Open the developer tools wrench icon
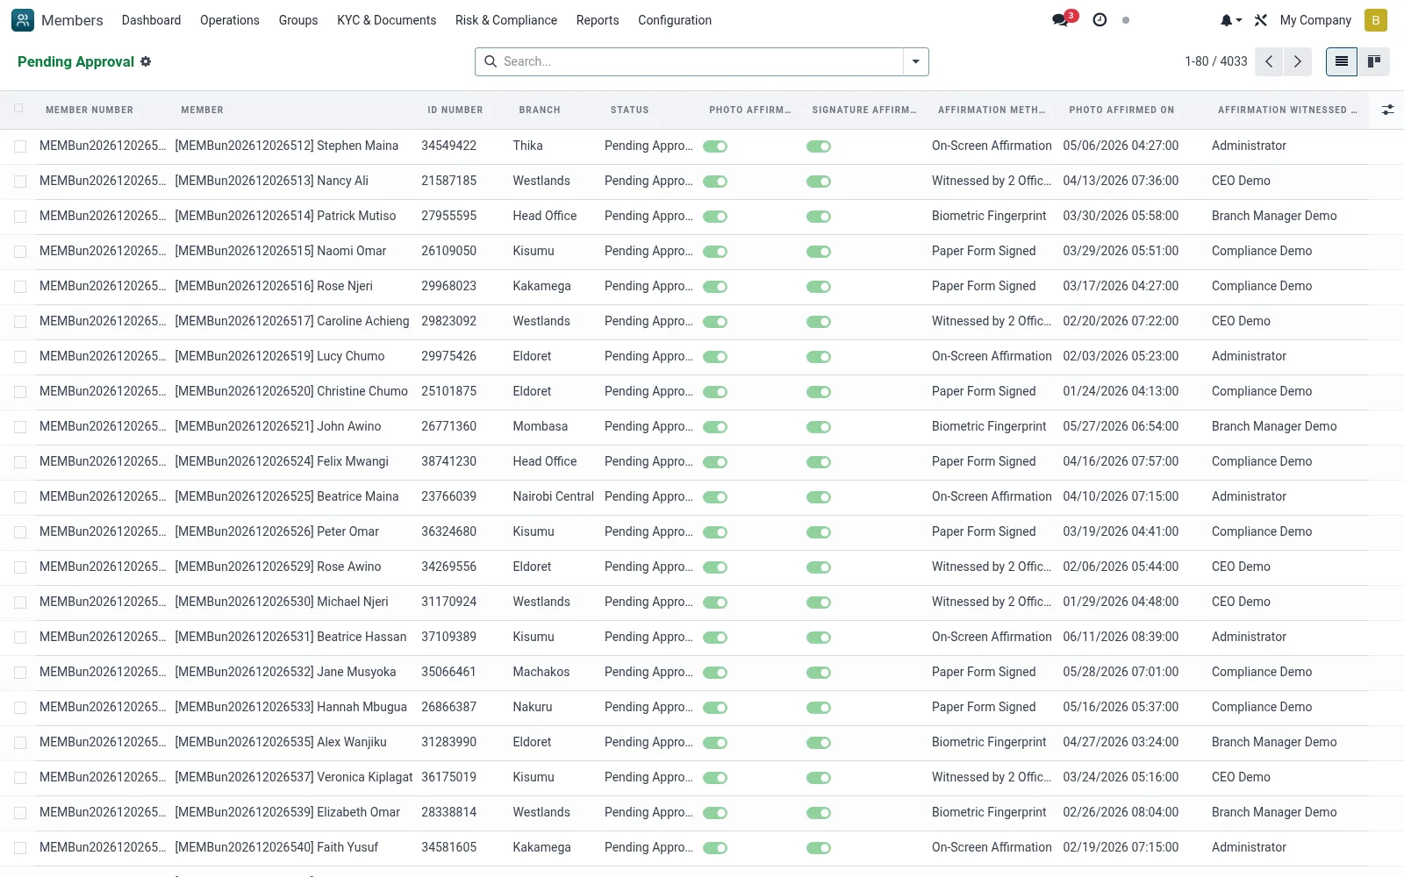This screenshot has width=1404, height=877. [x=1261, y=20]
